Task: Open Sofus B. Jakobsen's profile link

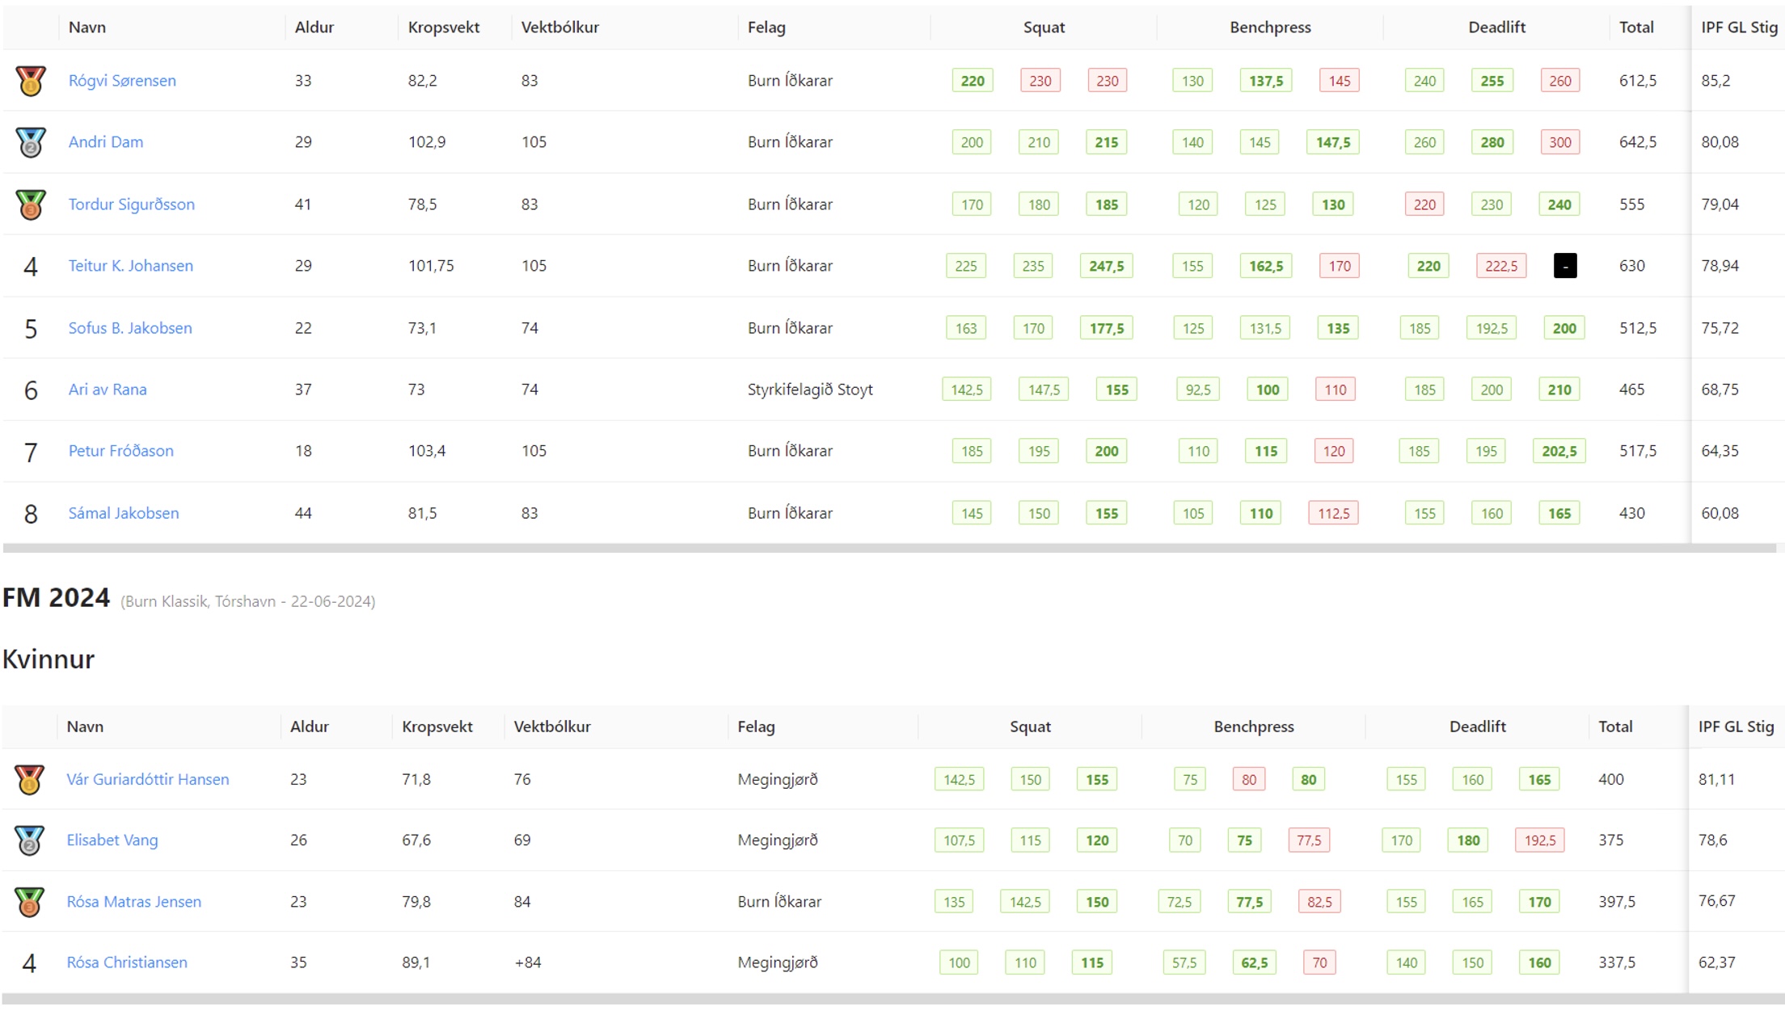Action: [x=130, y=328]
